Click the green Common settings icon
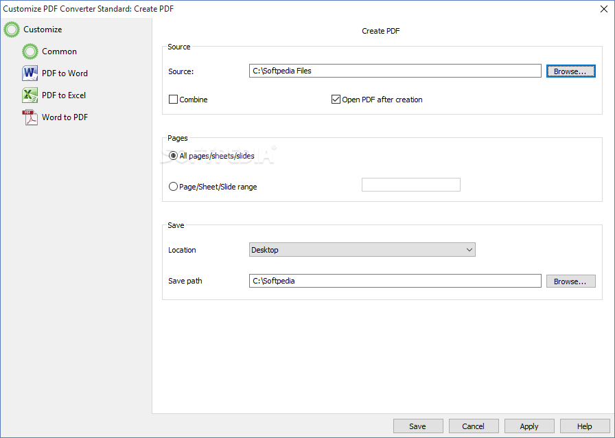Image resolution: width=615 pixels, height=438 pixels. tap(30, 51)
